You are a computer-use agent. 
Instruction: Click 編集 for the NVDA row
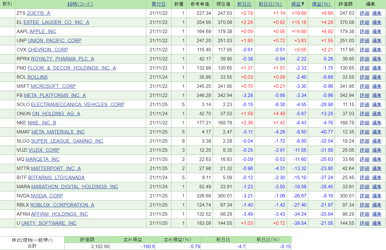(x=377, y=196)
